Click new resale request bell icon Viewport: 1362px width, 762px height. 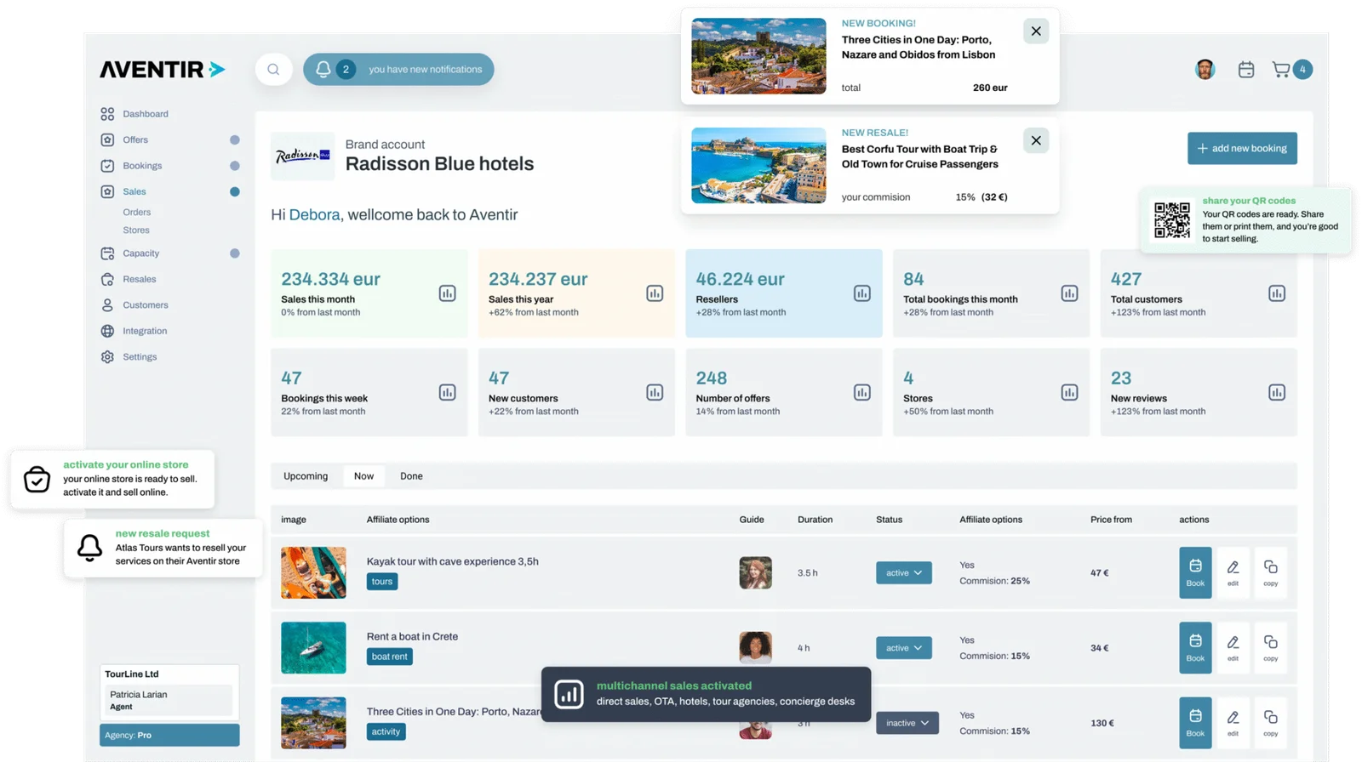point(89,548)
